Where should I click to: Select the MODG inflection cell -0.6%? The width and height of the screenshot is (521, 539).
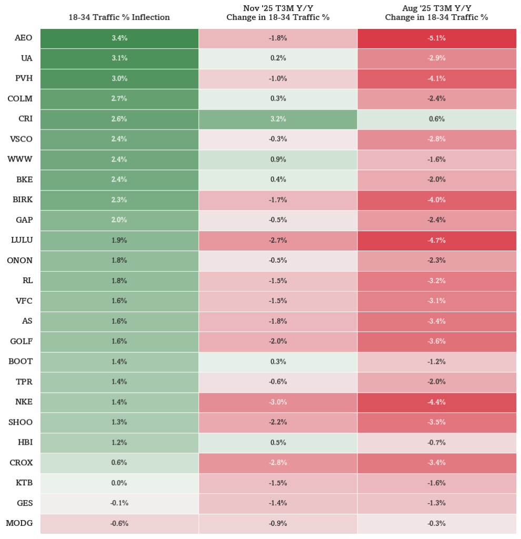tap(119, 523)
